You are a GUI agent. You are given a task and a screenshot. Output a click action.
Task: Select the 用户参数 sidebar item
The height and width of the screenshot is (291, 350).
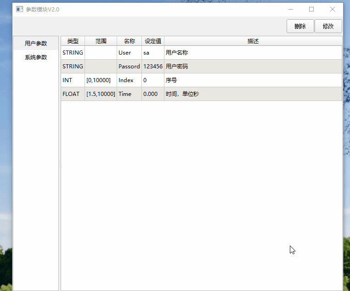click(36, 43)
